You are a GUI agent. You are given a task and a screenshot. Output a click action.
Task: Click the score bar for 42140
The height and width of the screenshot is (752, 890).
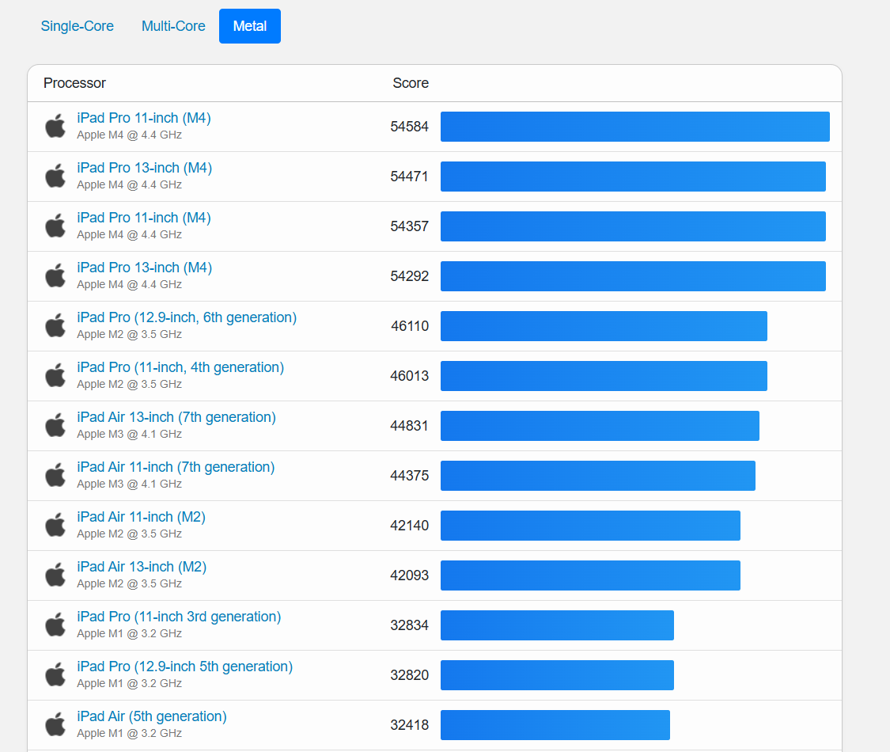point(590,526)
